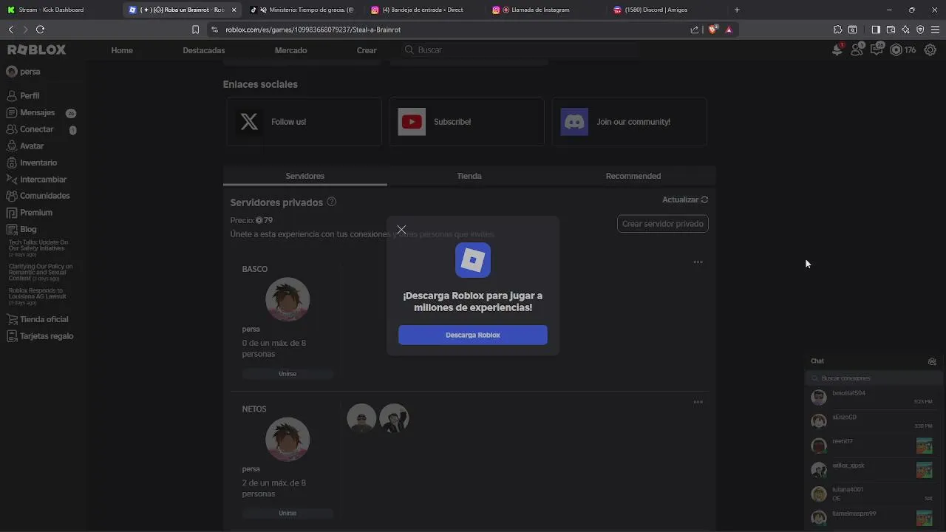Open Crear in top navigation
The width and height of the screenshot is (946, 532).
[367, 50]
